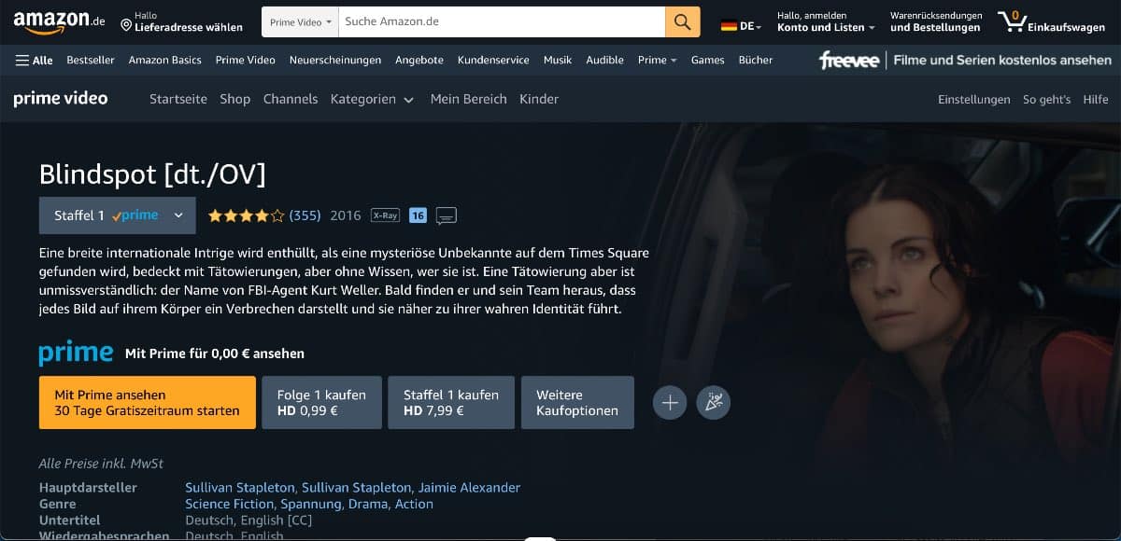
Task: Click Mit Prime ansehen button
Action: pos(148,403)
